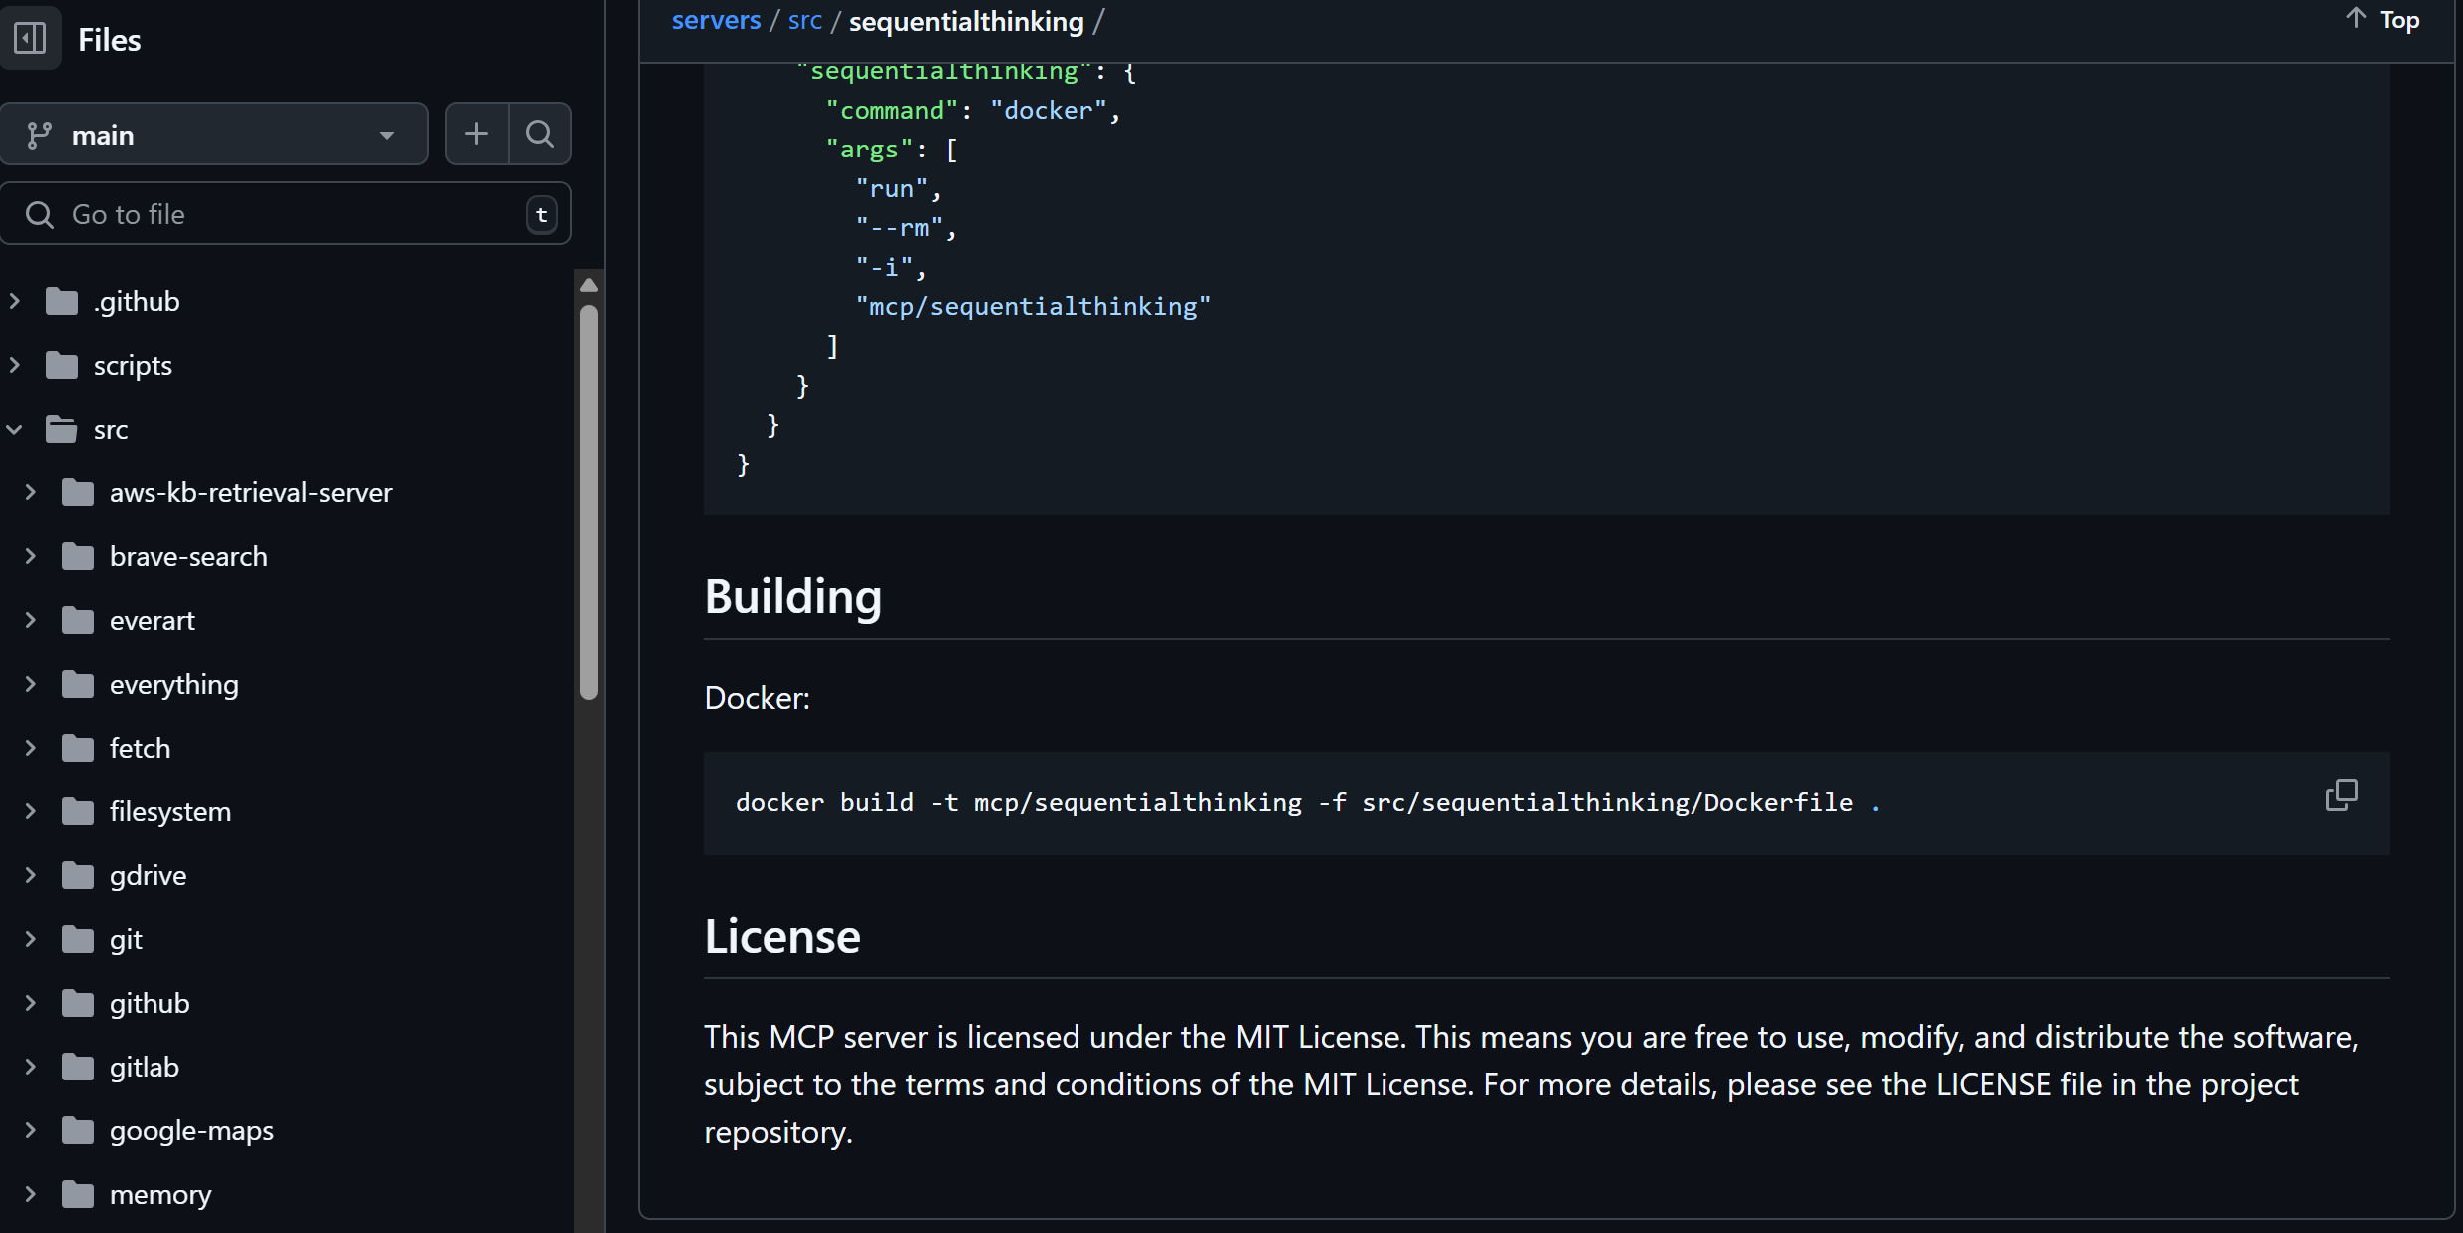Open the everything folder
Image resolution: width=2463 pixels, height=1233 pixels.
[x=174, y=684]
